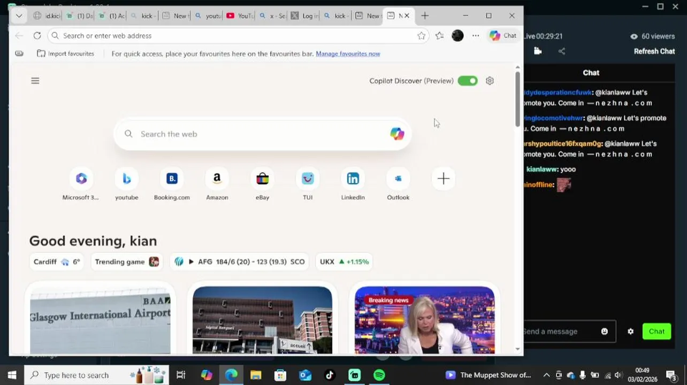Click the green Chat send button
Viewport: 687px width, 385px height.
[657, 332]
